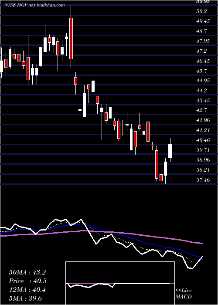Image resolution: width=218 pixels, height=305 pixels.
Task: Click the Price : 40.5 readout
Action: pos(27,281)
